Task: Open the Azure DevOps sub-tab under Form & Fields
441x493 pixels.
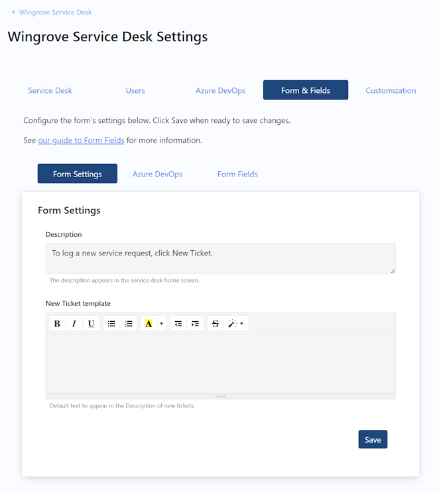Action: (157, 175)
